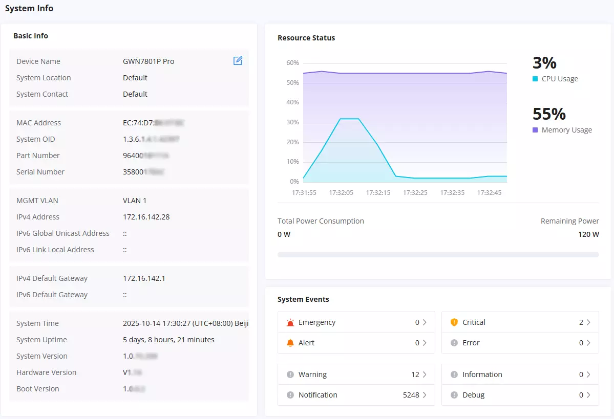Click the grey Information status icon

(x=454, y=374)
